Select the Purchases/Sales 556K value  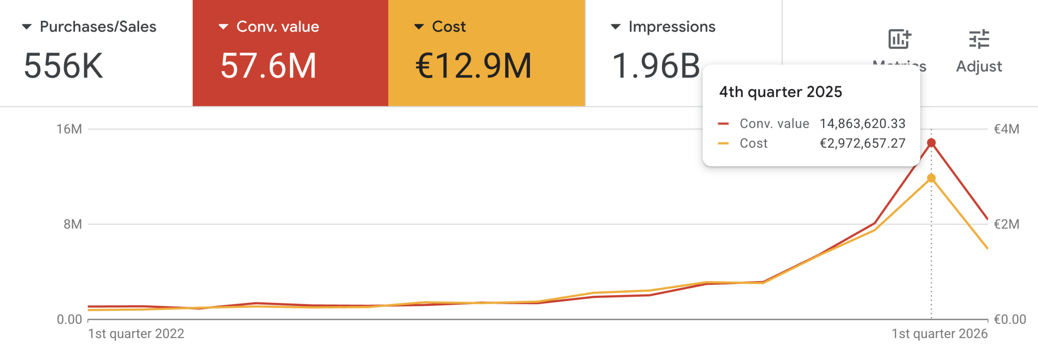click(x=64, y=66)
